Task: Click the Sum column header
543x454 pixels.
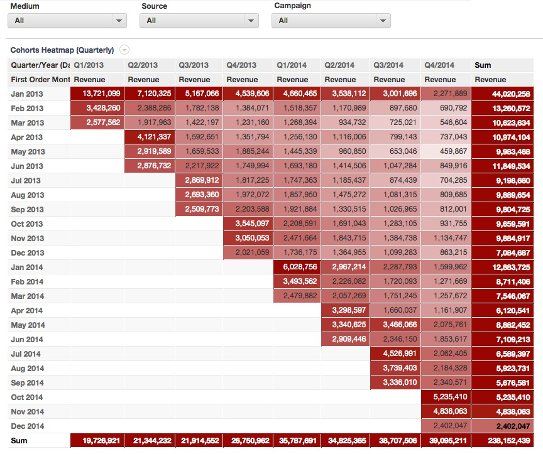Action: [x=503, y=65]
